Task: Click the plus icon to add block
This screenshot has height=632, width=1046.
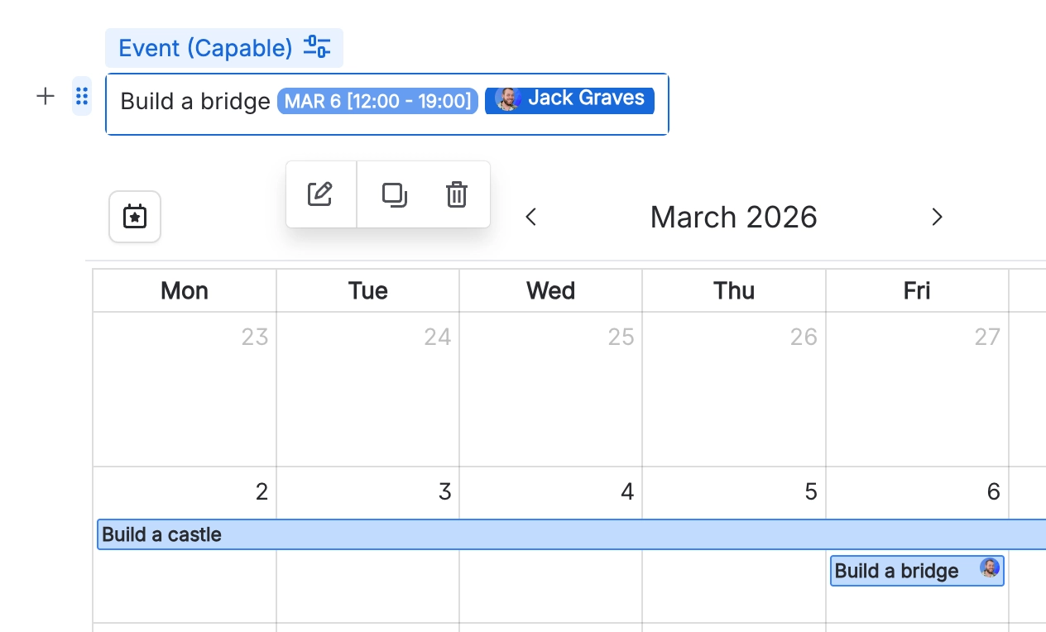Action: pyautogui.click(x=46, y=97)
